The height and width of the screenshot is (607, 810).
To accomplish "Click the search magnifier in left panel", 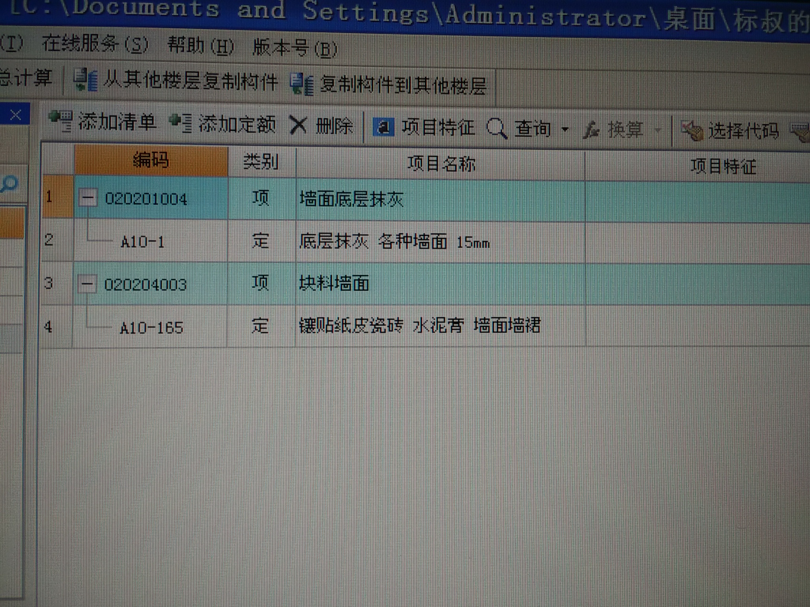I will 9,184.
